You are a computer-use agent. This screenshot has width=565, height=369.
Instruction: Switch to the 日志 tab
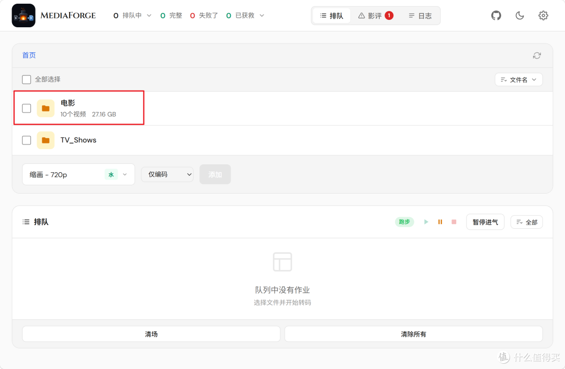tap(420, 16)
